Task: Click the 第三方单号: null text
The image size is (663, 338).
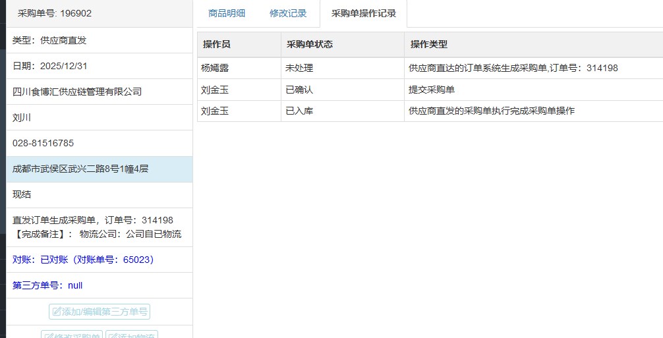Action: (x=47, y=285)
